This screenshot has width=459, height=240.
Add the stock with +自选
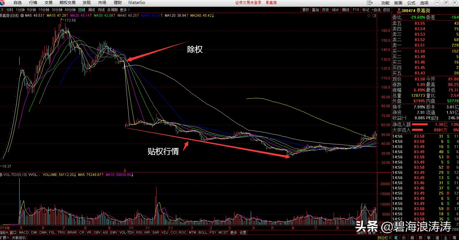[x=376, y=10]
